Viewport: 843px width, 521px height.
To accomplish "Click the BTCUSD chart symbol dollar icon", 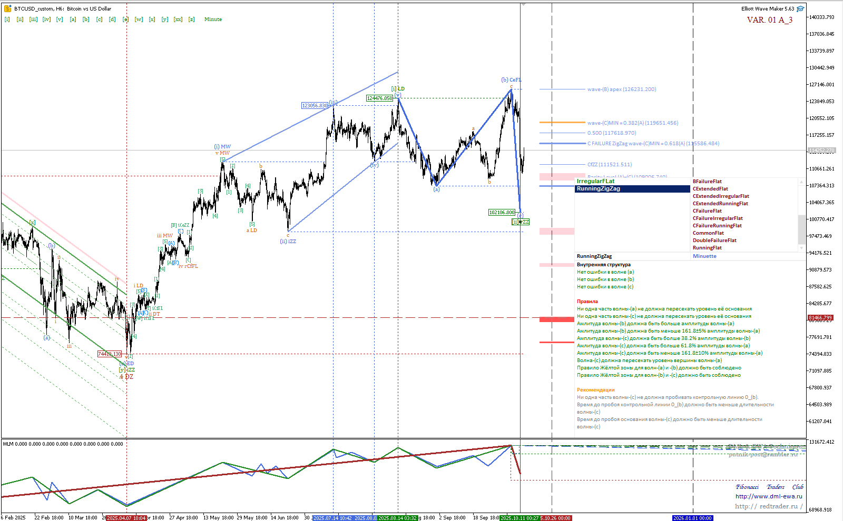I will (x=7, y=8).
